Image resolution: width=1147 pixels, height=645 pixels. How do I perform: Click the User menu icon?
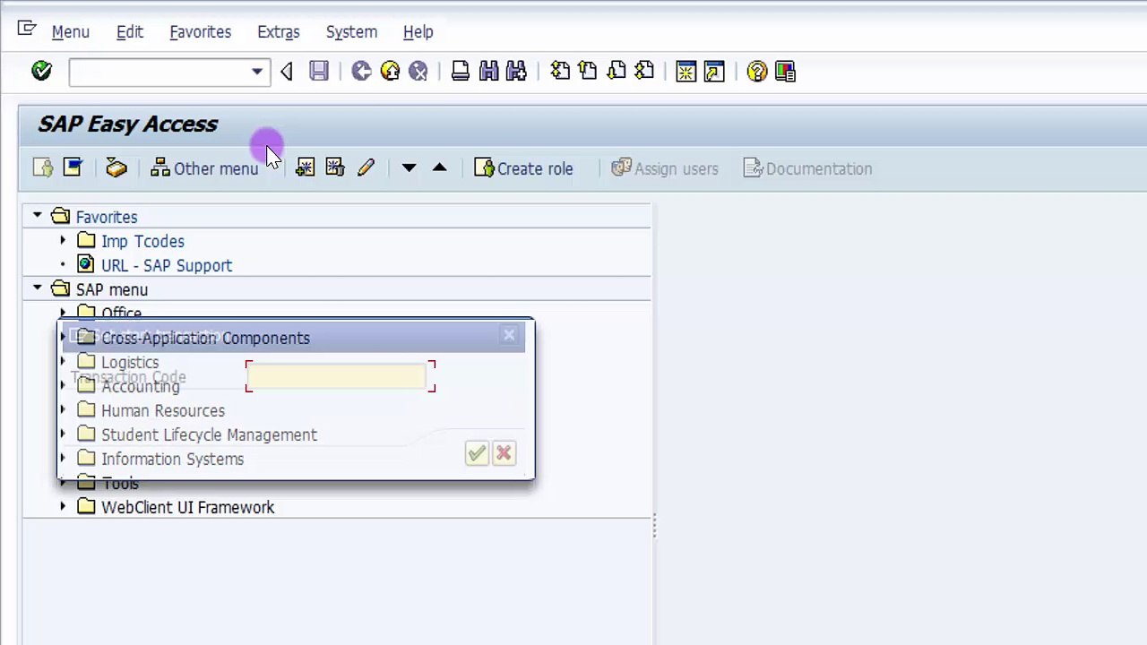(43, 168)
